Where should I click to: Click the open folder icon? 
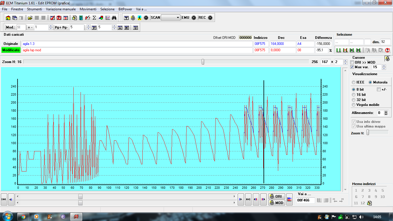[x=30, y=18]
